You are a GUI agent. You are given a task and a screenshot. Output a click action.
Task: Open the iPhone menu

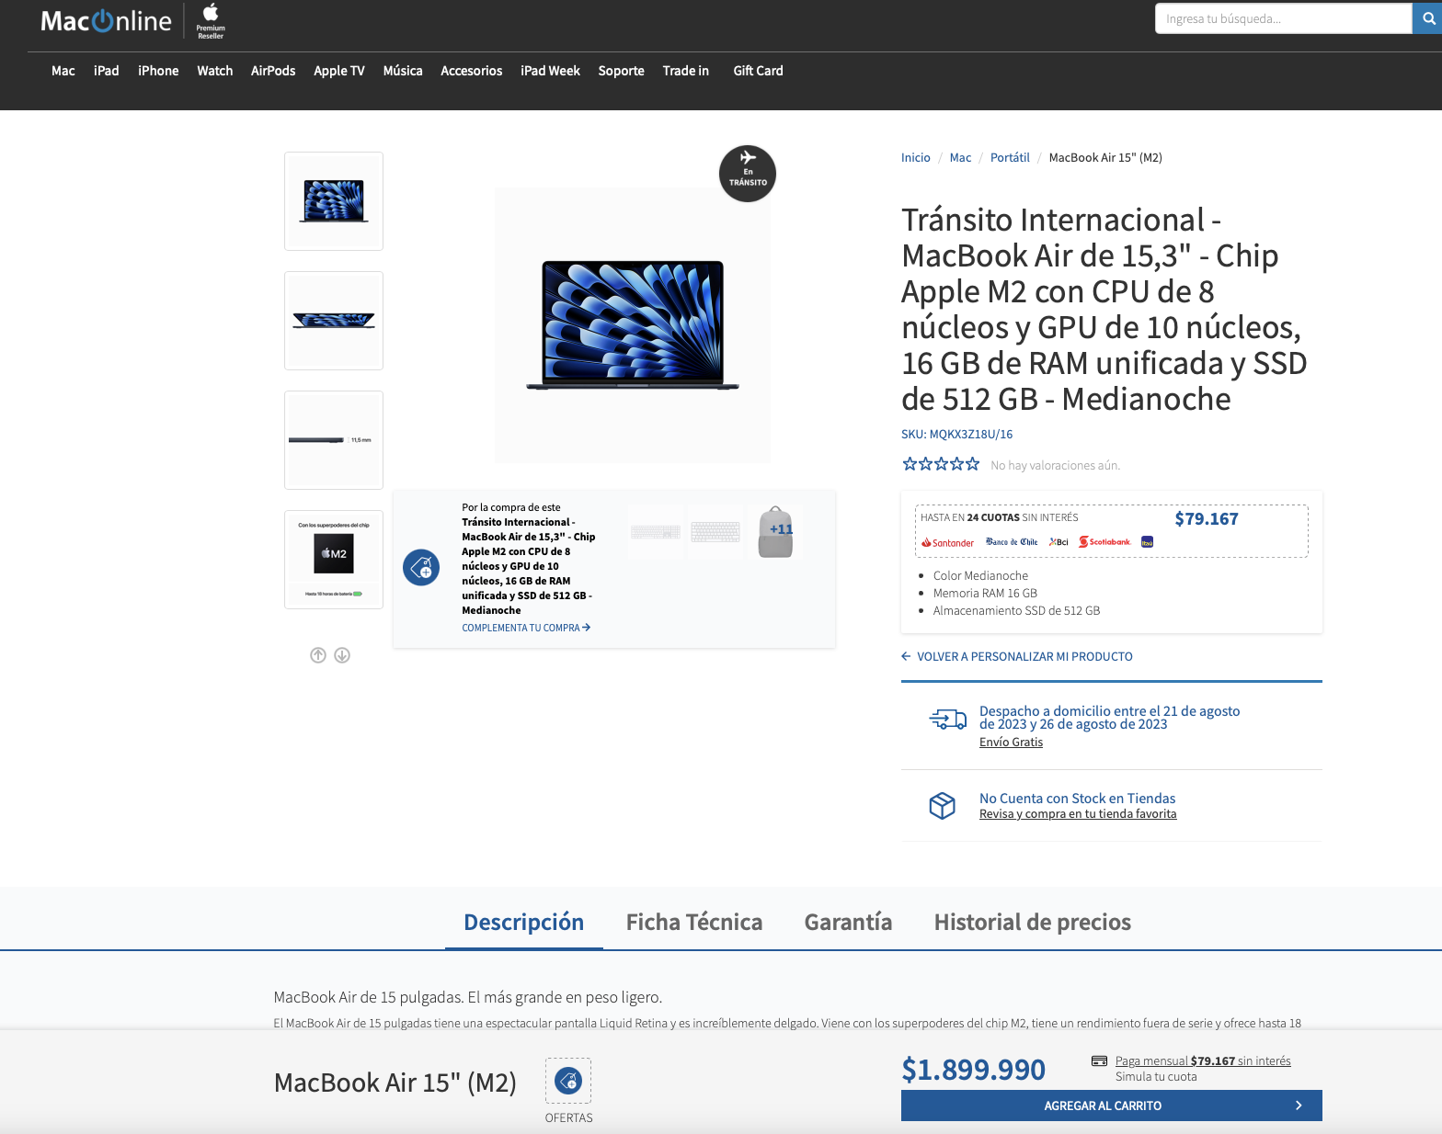158,71
